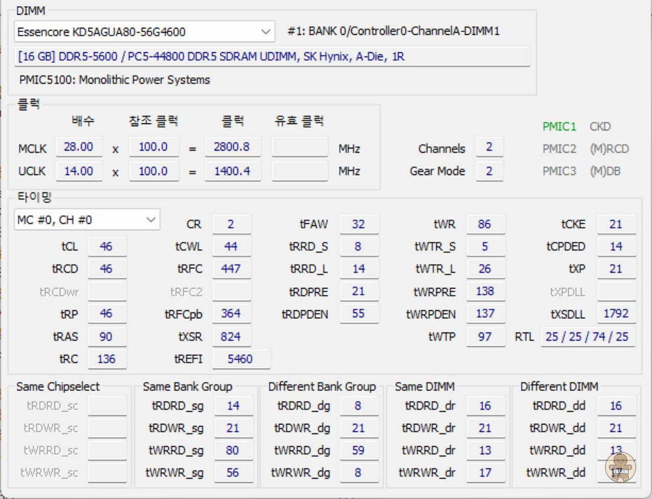Click the PMIC3 label
652x499 pixels.
pos(559,172)
